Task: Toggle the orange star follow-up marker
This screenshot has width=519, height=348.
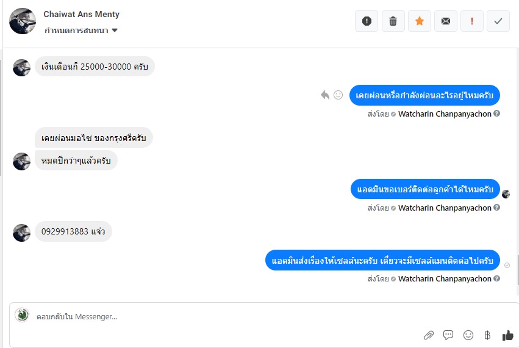Action: coord(420,21)
